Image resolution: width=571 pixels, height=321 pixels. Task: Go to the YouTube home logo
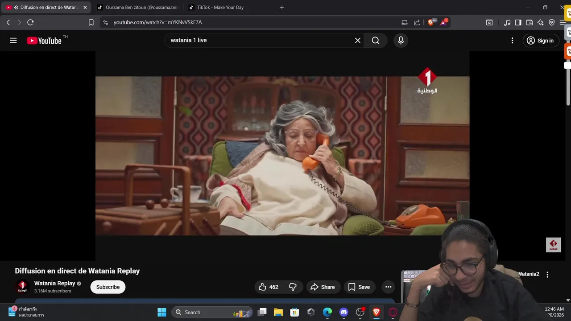(x=44, y=41)
